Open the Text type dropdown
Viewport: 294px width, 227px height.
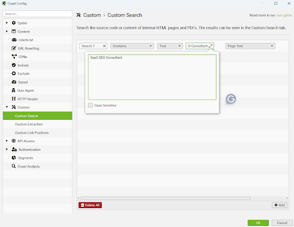[170, 46]
